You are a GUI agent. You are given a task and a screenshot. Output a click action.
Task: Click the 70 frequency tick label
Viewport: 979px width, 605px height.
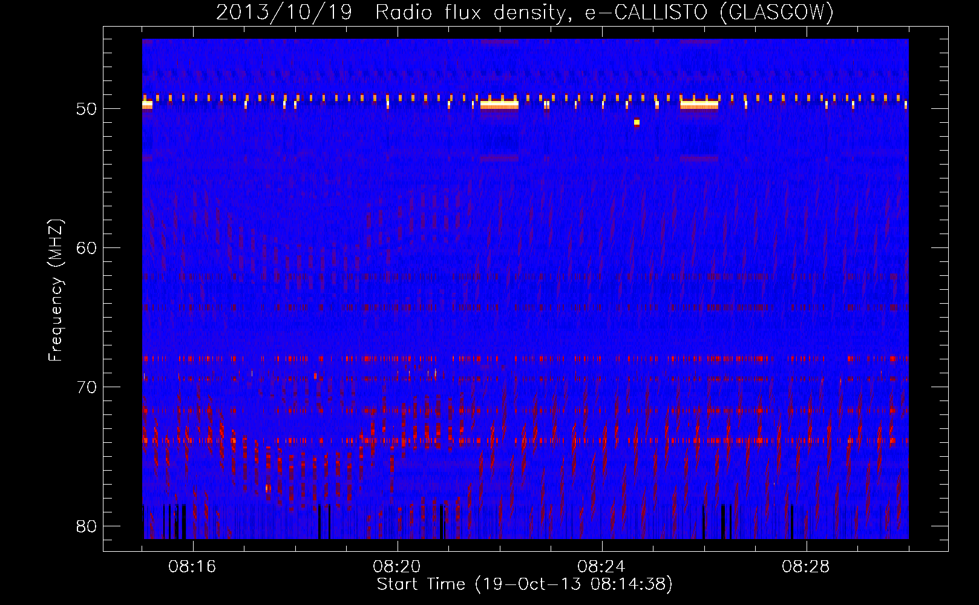click(x=87, y=387)
